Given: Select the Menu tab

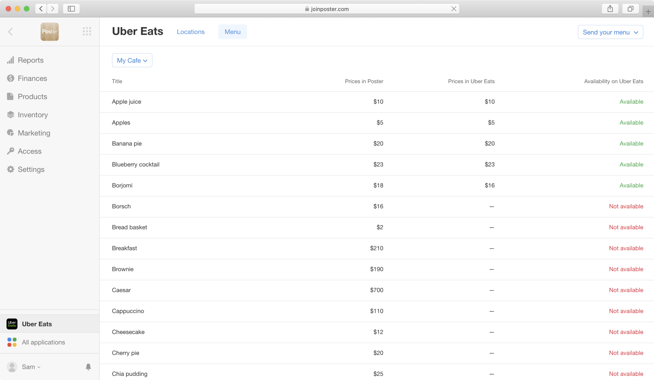Looking at the screenshot, I should click(x=233, y=32).
